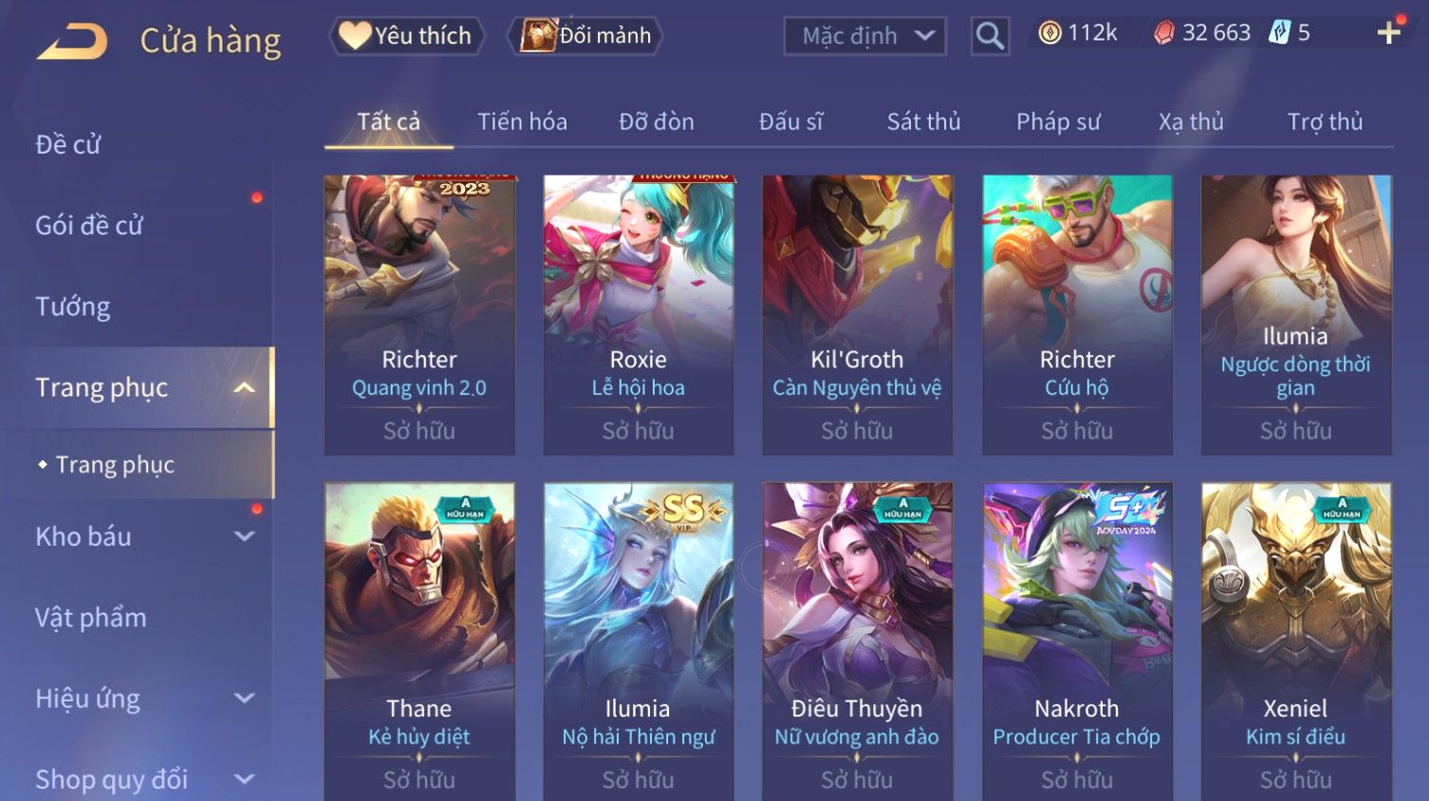Open Yêu thích heart favorites

406,36
